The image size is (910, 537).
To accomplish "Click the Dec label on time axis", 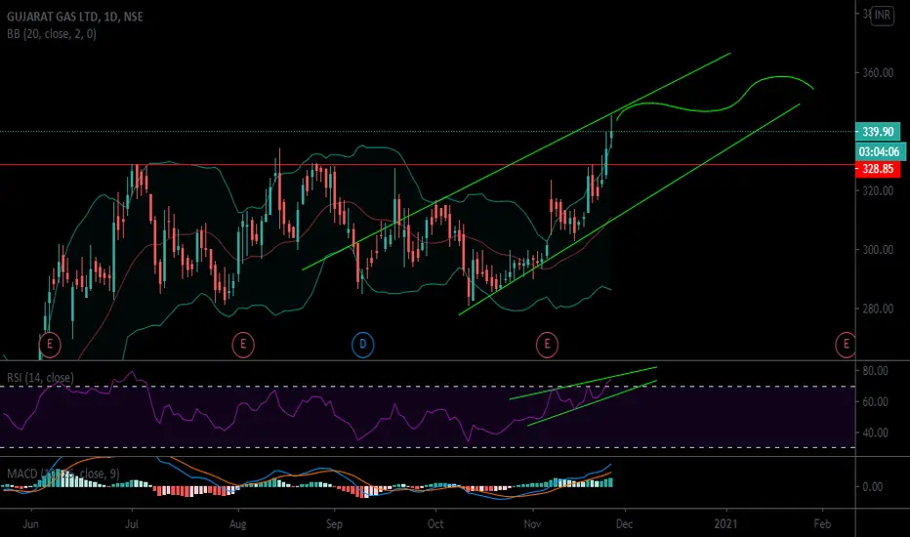I will [625, 524].
